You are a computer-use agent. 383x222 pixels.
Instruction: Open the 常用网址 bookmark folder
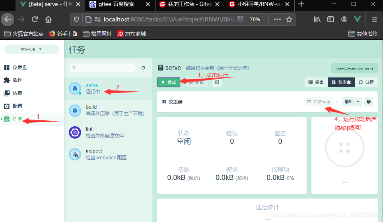[x=97, y=34]
